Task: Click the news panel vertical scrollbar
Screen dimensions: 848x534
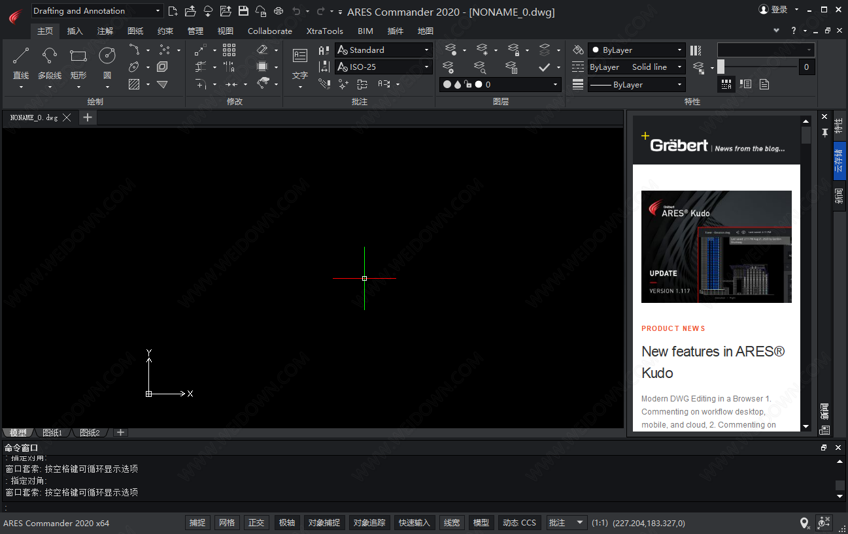Action: 806,274
